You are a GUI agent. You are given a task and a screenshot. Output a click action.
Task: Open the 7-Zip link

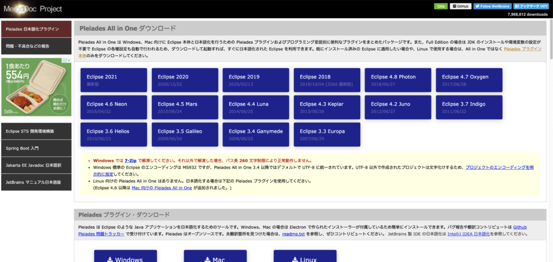pos(131,160)
